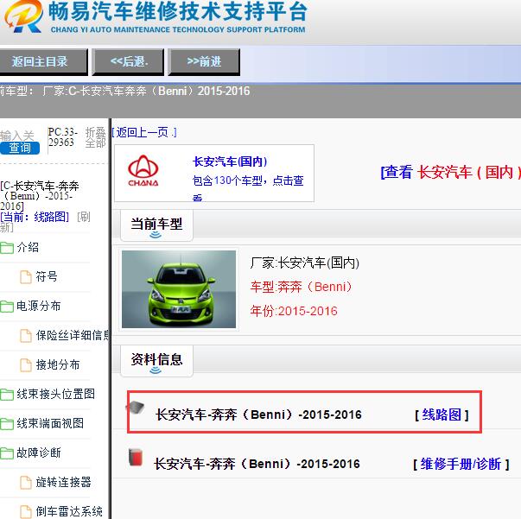521x519 pixels.
Task: Open the 符号 tree item
Action: (x=47, y=276)
